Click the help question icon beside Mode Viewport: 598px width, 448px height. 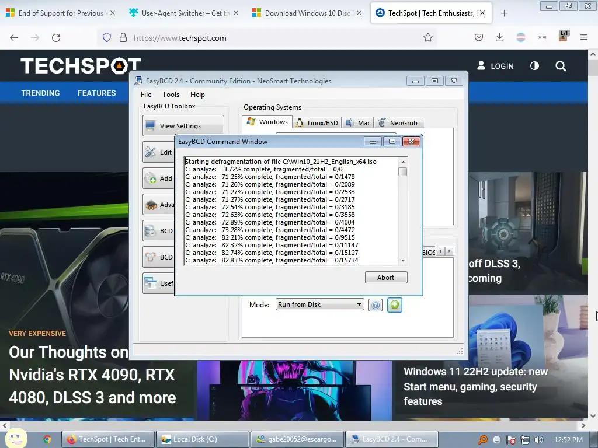pyautogui.click(x=376, y=305)
